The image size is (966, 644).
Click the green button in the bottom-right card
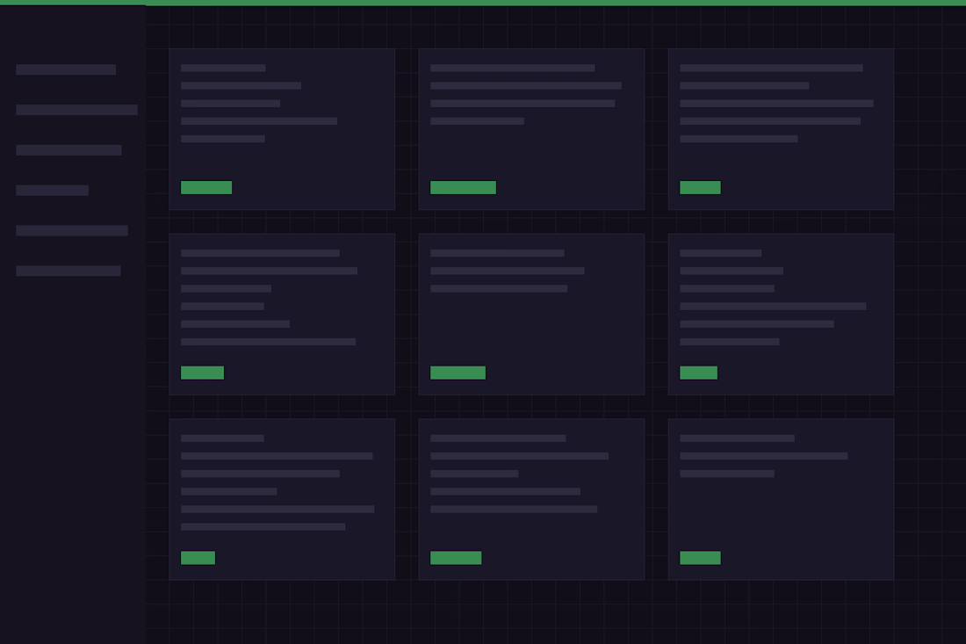[700, 558]
